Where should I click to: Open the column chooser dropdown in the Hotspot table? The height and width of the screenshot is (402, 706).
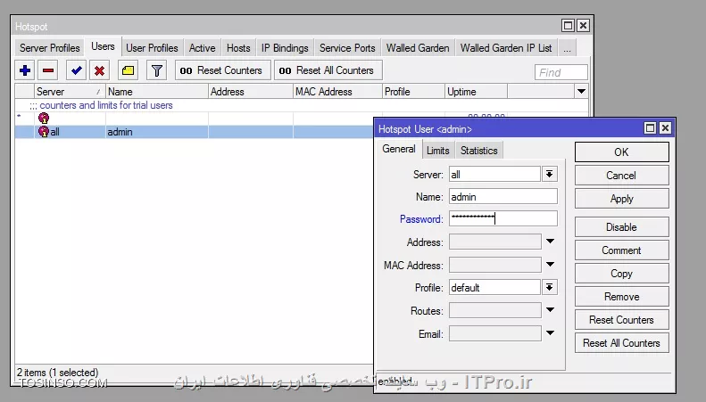581,91
